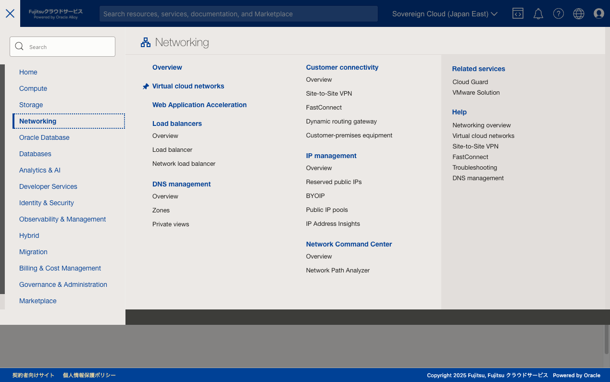610x382 pixels.
Task: Click the Networking header icon
Action: tap(146, 42)
